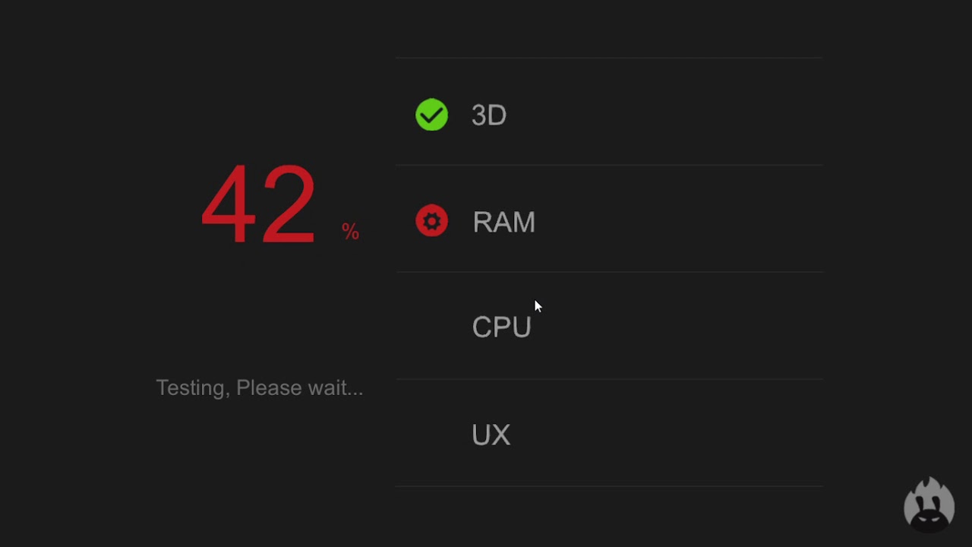This screenshot has height=547, width=972.
Task: Choose the CPU test label
Action: [x=501, y=327]
